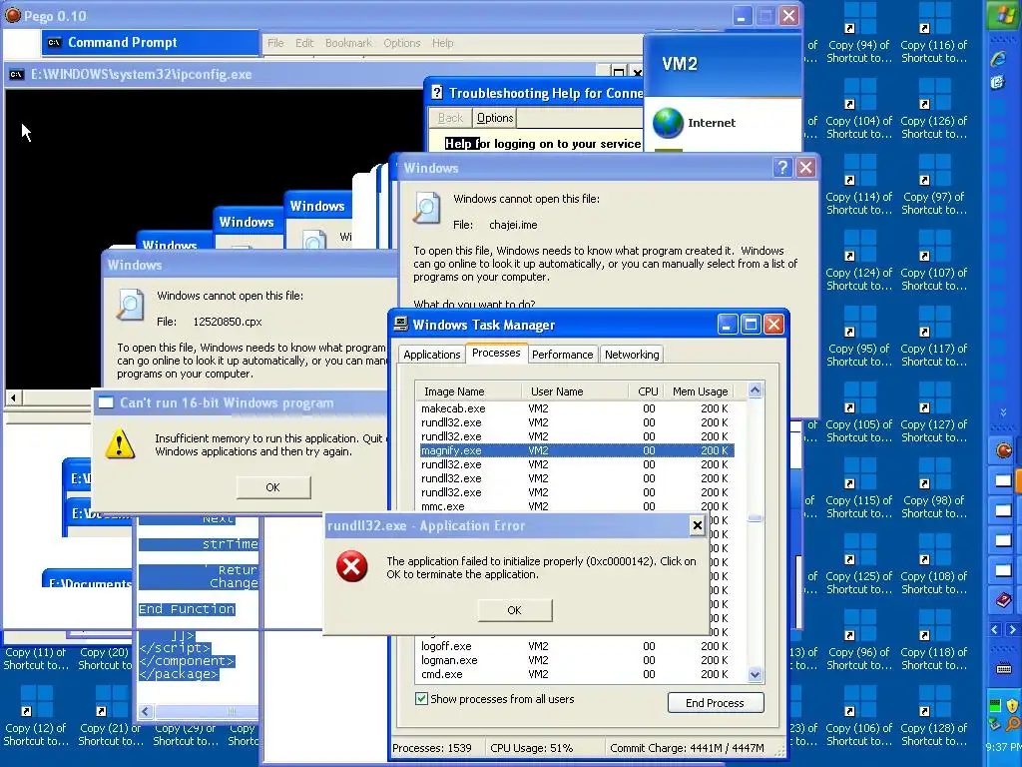This screenshot has width=1022, height=767.
Task: Open Copy (116) of Shortcut desktop icon
Action: 934,34
